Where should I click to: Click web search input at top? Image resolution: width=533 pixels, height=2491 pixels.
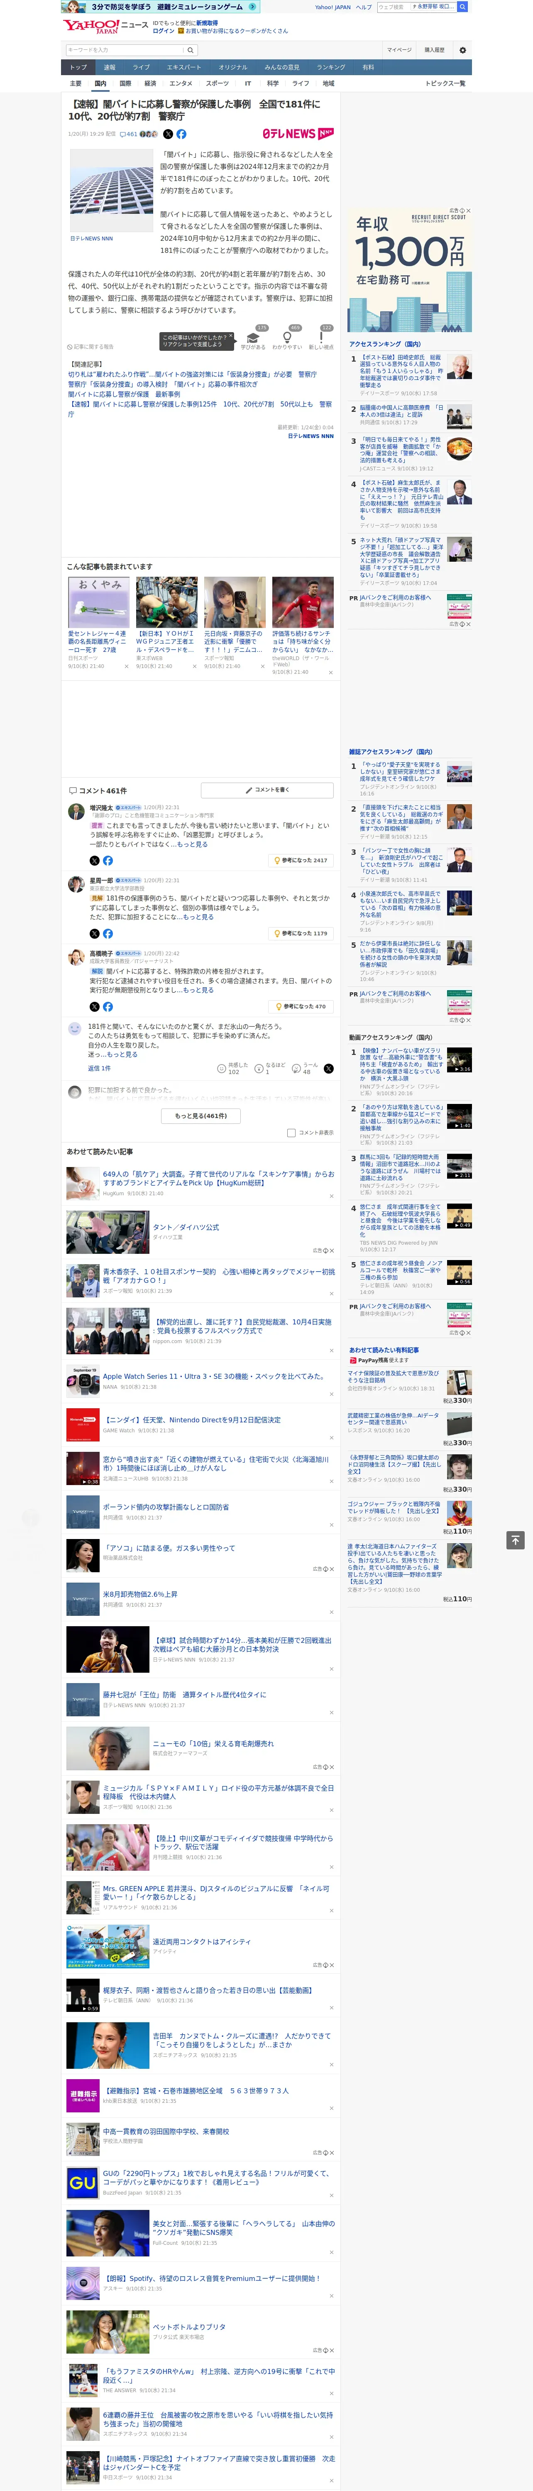393,7
